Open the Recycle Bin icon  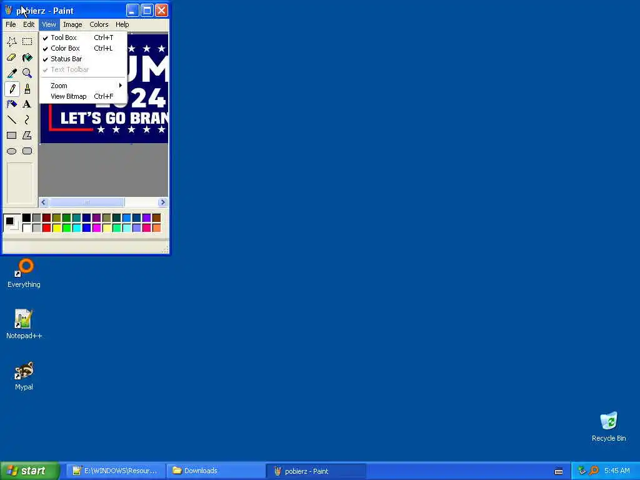609,426
